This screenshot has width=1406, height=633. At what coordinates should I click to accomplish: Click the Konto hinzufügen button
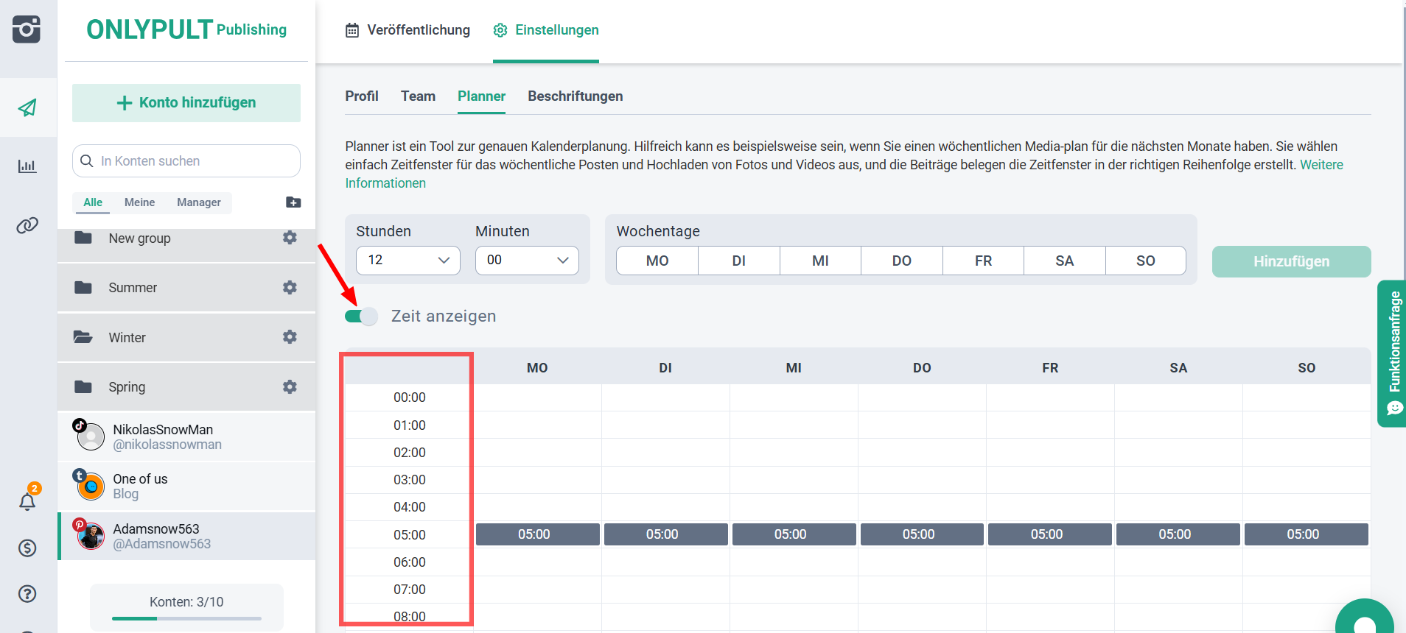[x=186, y=103]
